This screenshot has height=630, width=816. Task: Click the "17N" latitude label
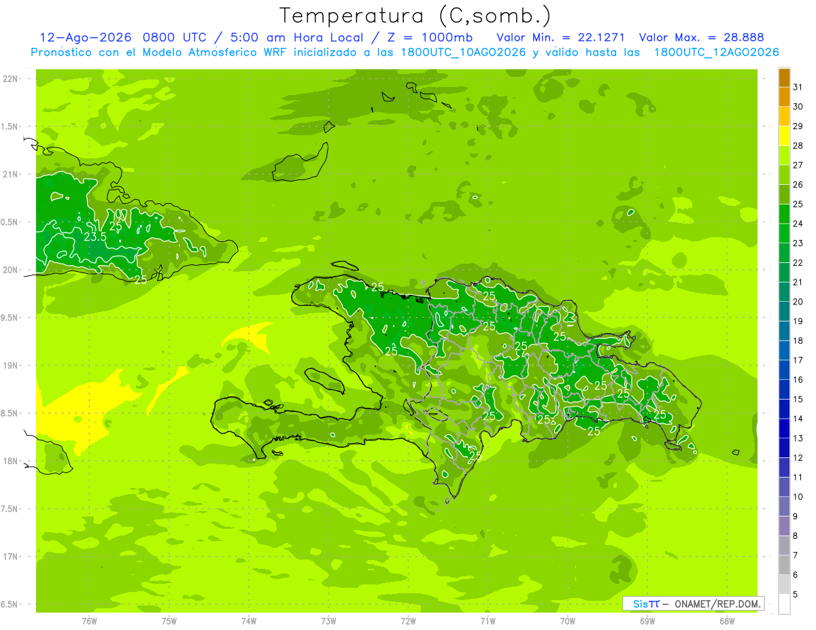pos(10,557)
